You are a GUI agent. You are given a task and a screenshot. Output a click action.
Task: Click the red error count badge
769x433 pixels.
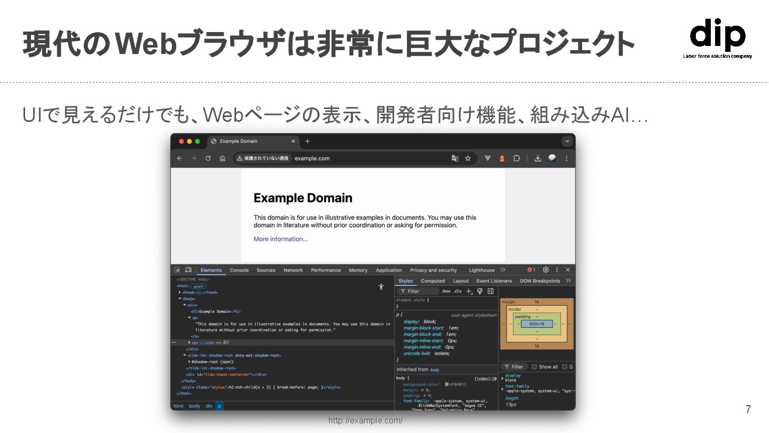(x=531, y=270)
